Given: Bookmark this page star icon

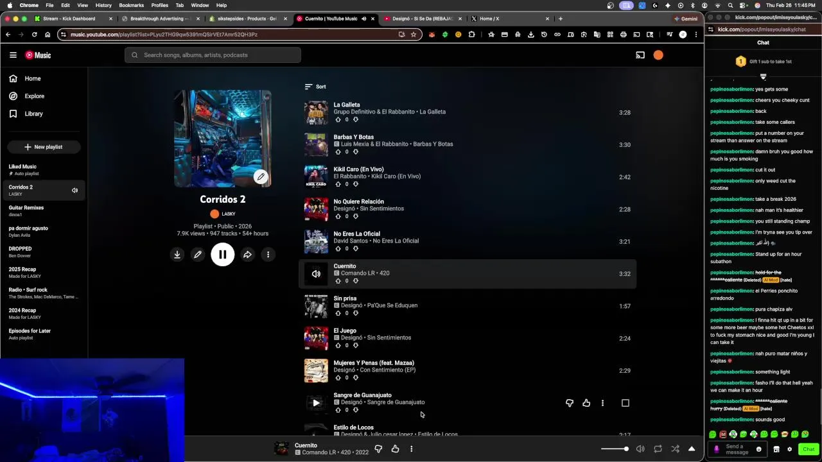Looking at the screenshot, I should click(x=414, y=35).
